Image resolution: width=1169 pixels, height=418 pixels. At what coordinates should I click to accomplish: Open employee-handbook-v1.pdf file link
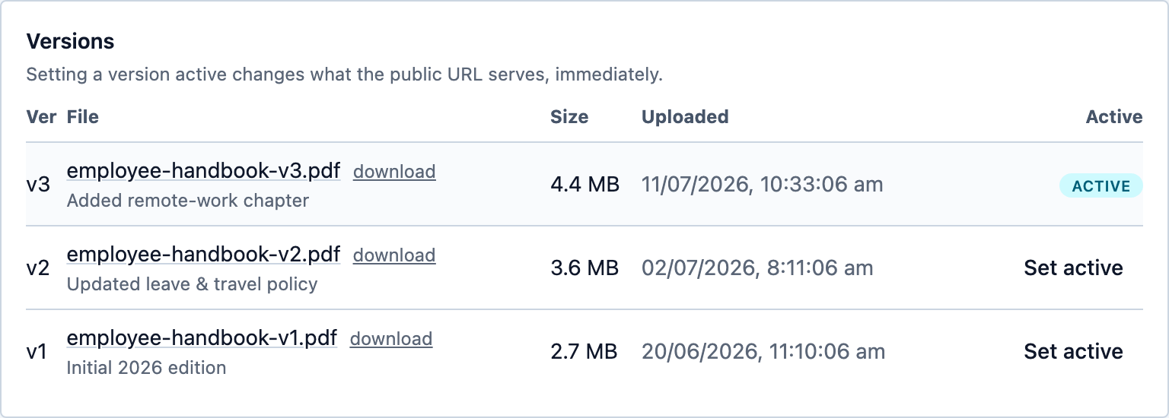point(202,337)
